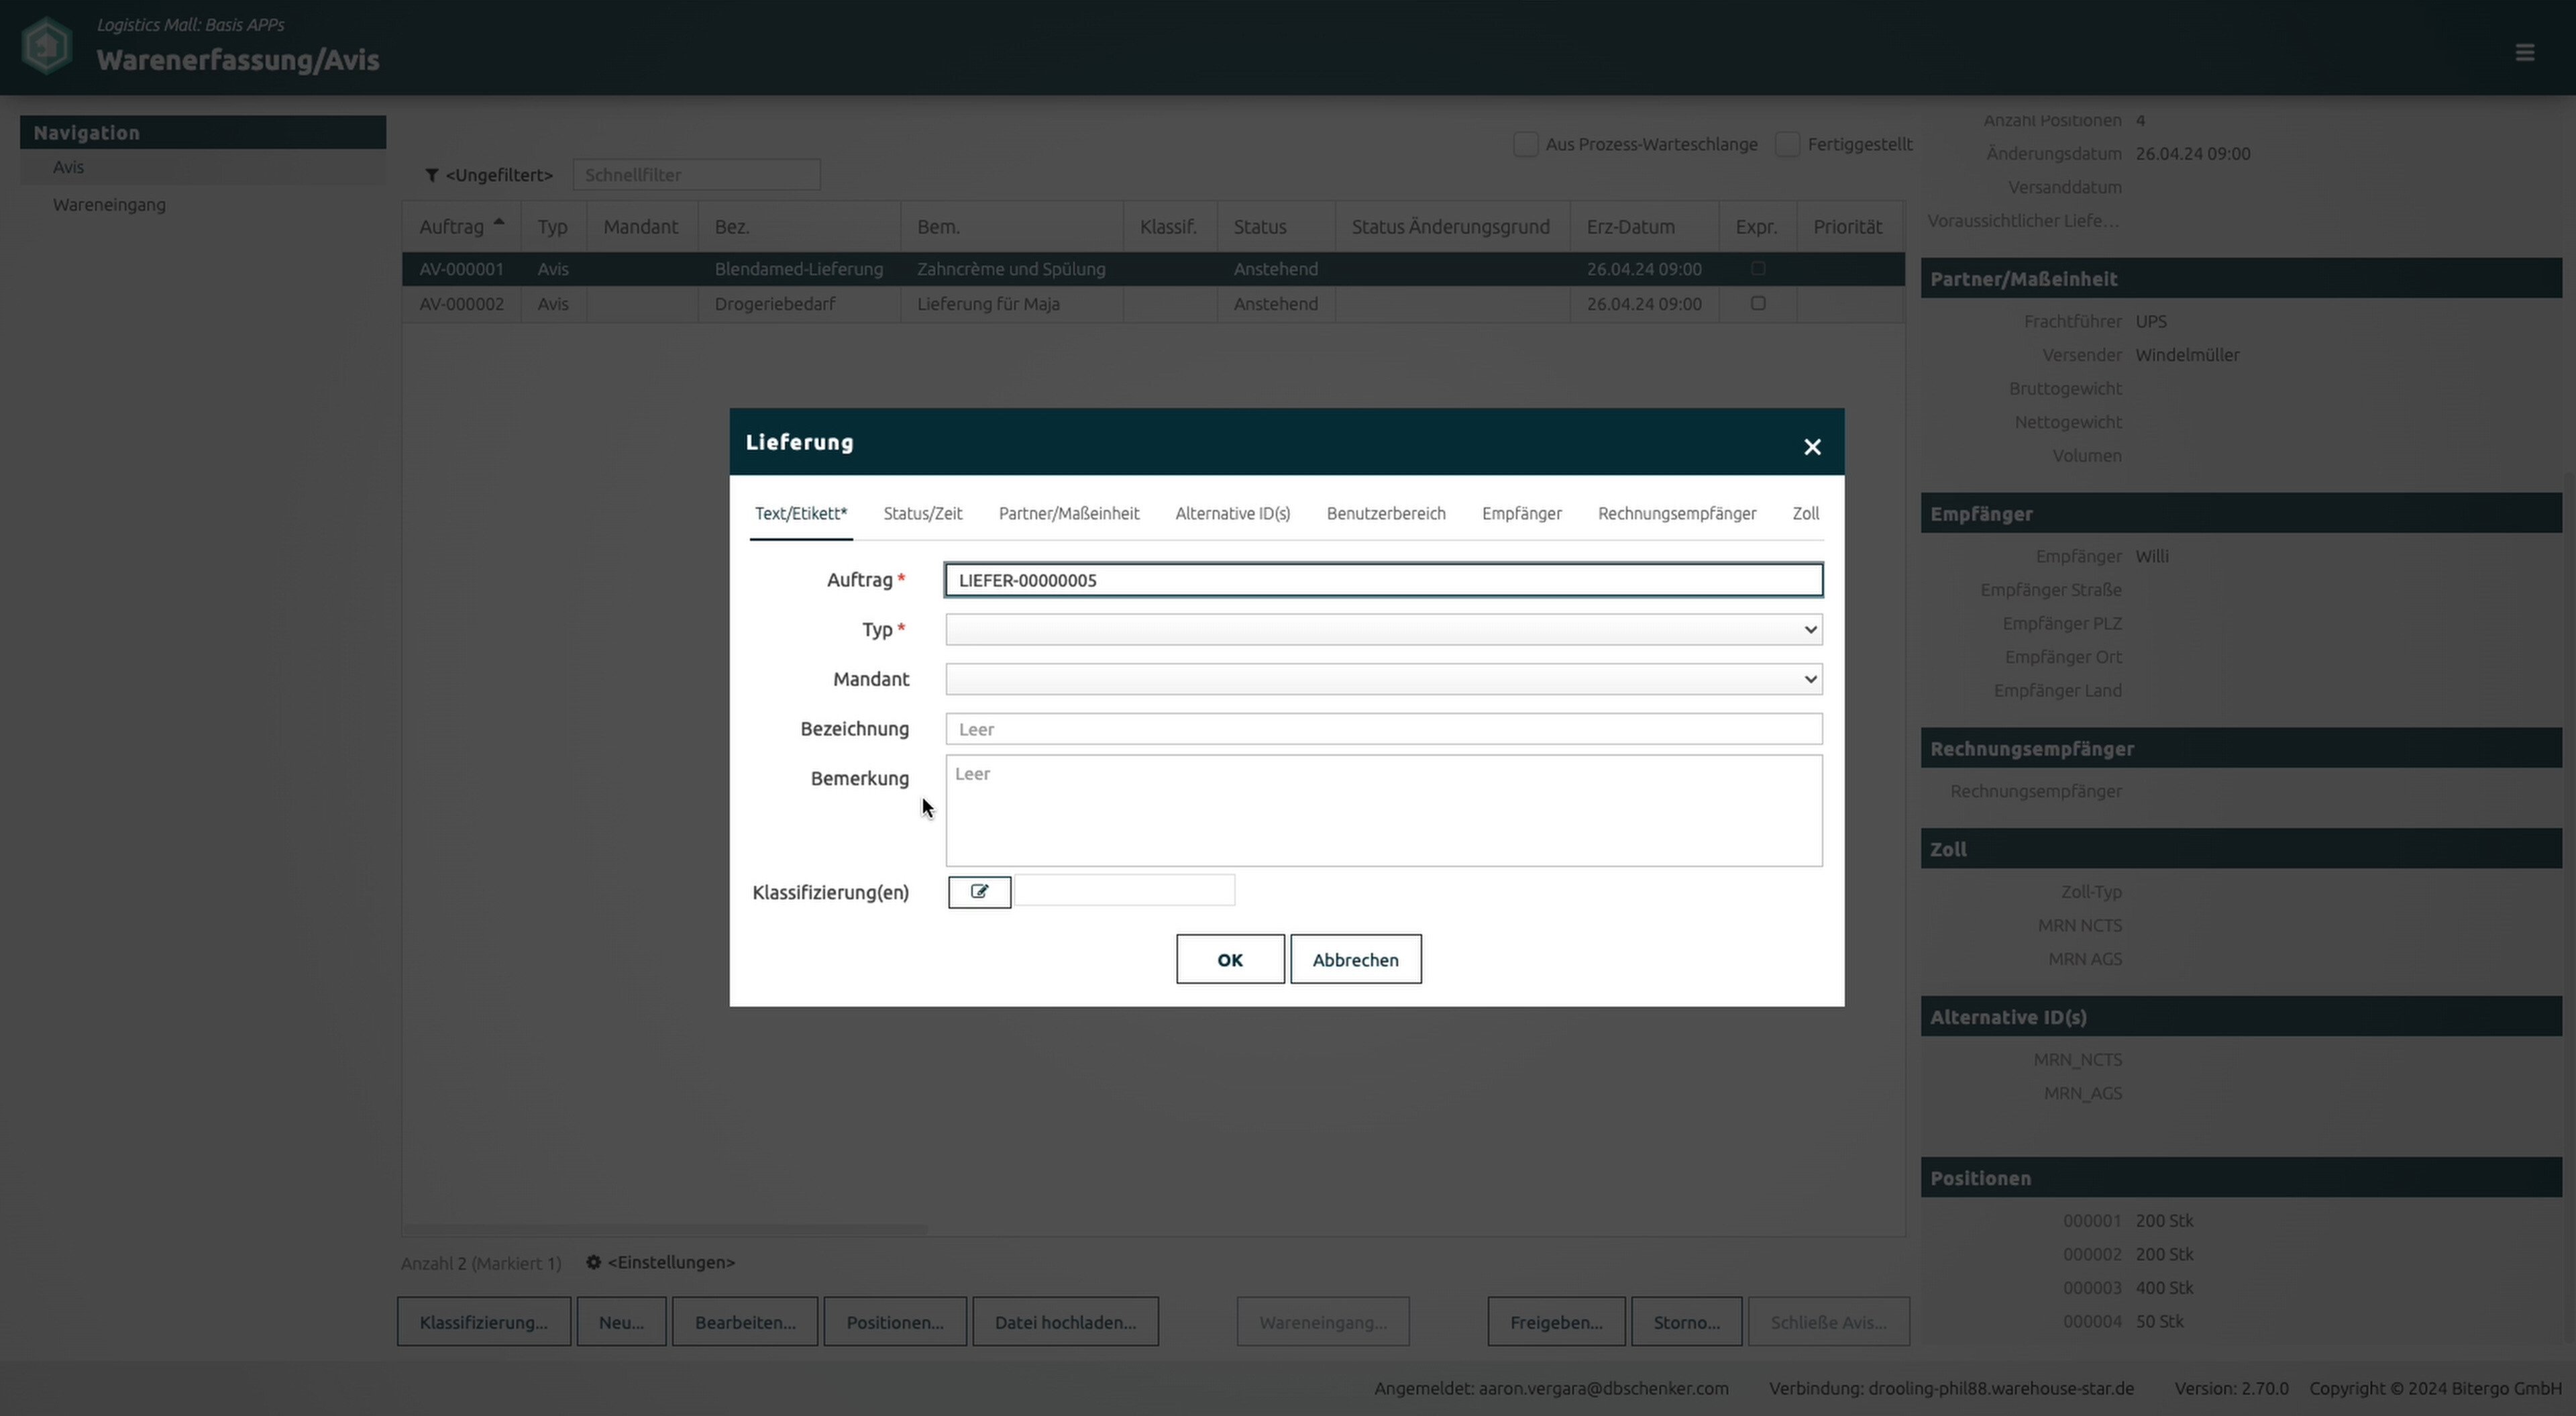
Task: Select the AV-000002 row
Action: click(x=1153, y=304)
